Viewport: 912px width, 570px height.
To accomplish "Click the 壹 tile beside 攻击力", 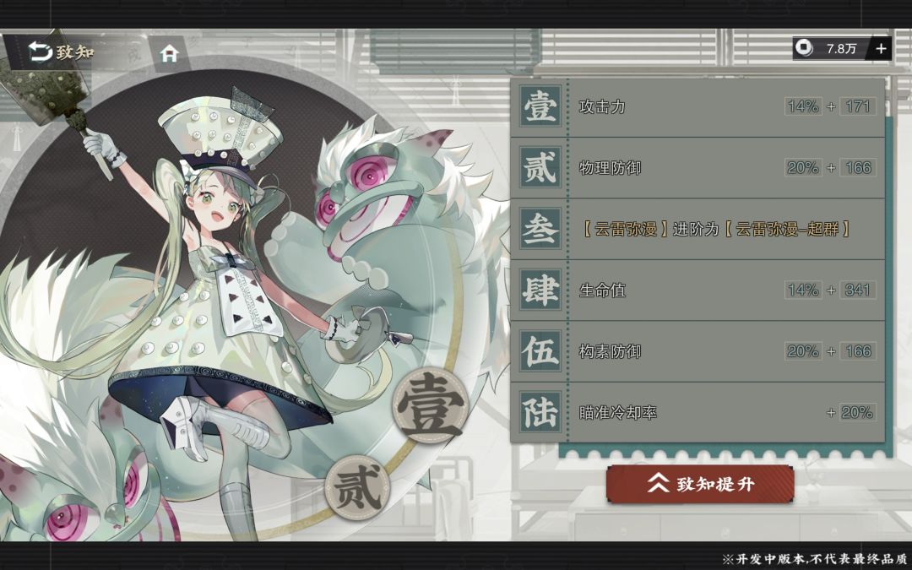I will pos(540,106).
